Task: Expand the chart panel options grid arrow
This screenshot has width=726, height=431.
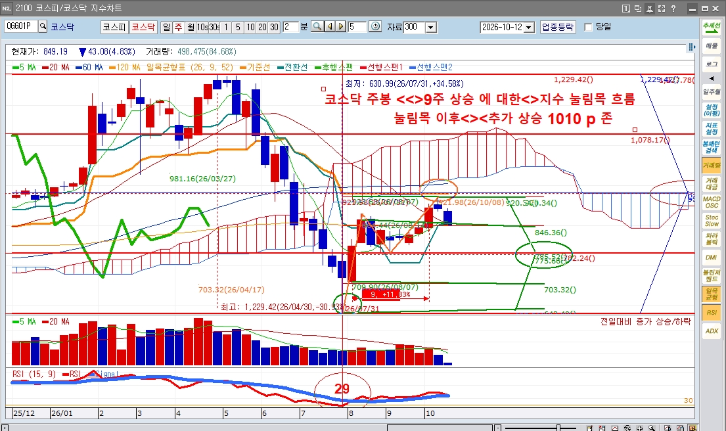Action: [x=691, y=47]
